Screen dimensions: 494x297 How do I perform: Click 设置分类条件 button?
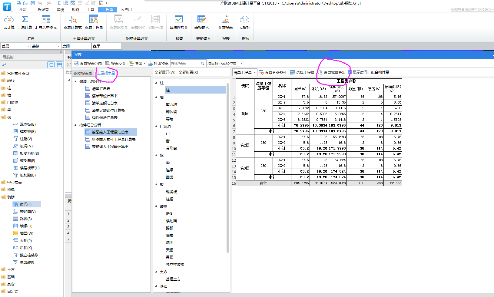pyautogui.click(x=273, y=73)
